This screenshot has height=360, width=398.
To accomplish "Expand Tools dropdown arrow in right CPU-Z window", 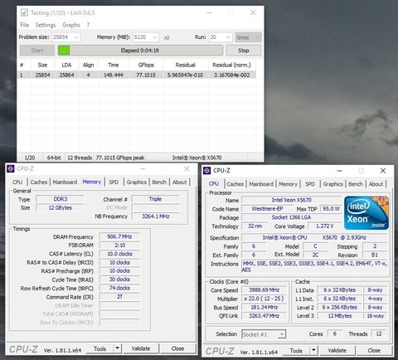I will (x=313, y=351).
